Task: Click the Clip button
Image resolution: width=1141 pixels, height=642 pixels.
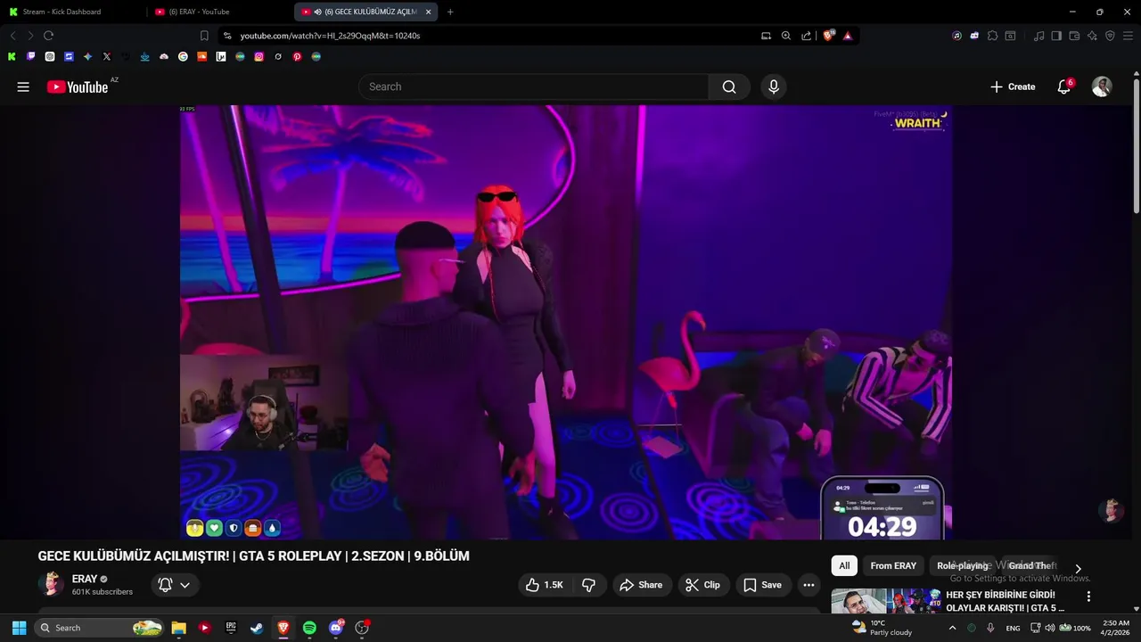Action: point(702,585)
